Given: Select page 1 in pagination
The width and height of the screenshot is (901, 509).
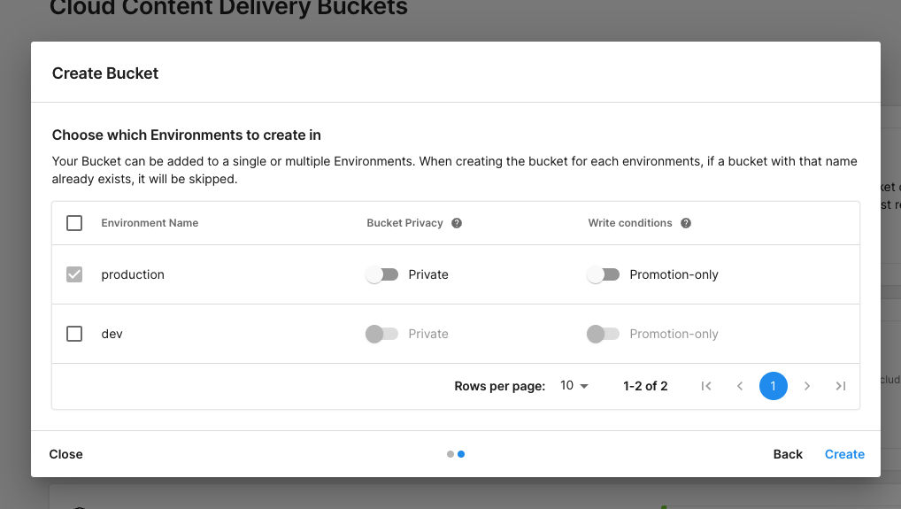Looking at the screenshot, I should (773, 386).
